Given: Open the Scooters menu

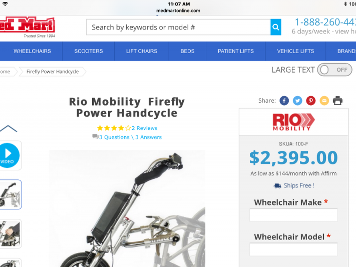Looking at the screenshot, I should (88, 51).
